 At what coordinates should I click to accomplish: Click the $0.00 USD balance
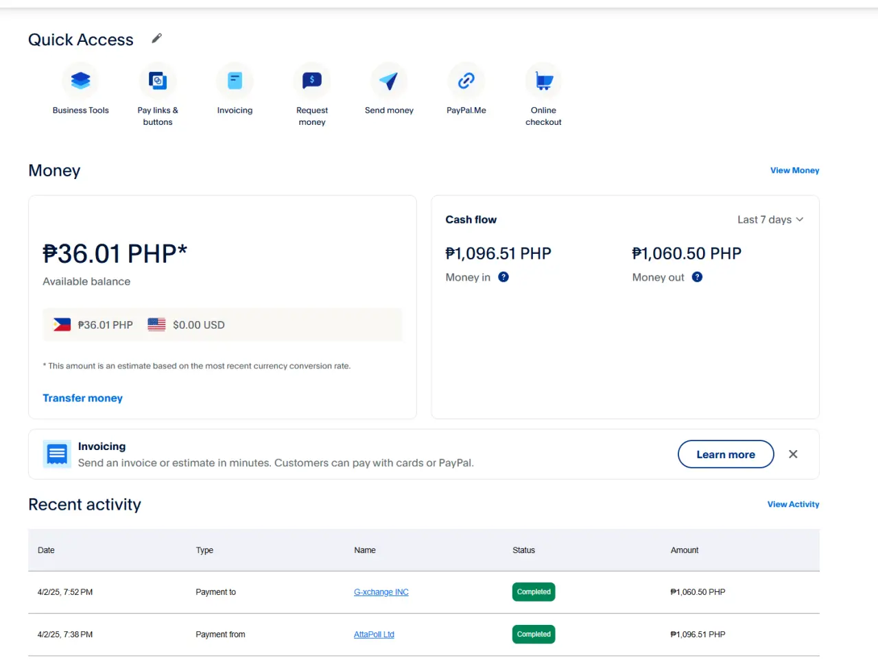(x=199, y=325)
